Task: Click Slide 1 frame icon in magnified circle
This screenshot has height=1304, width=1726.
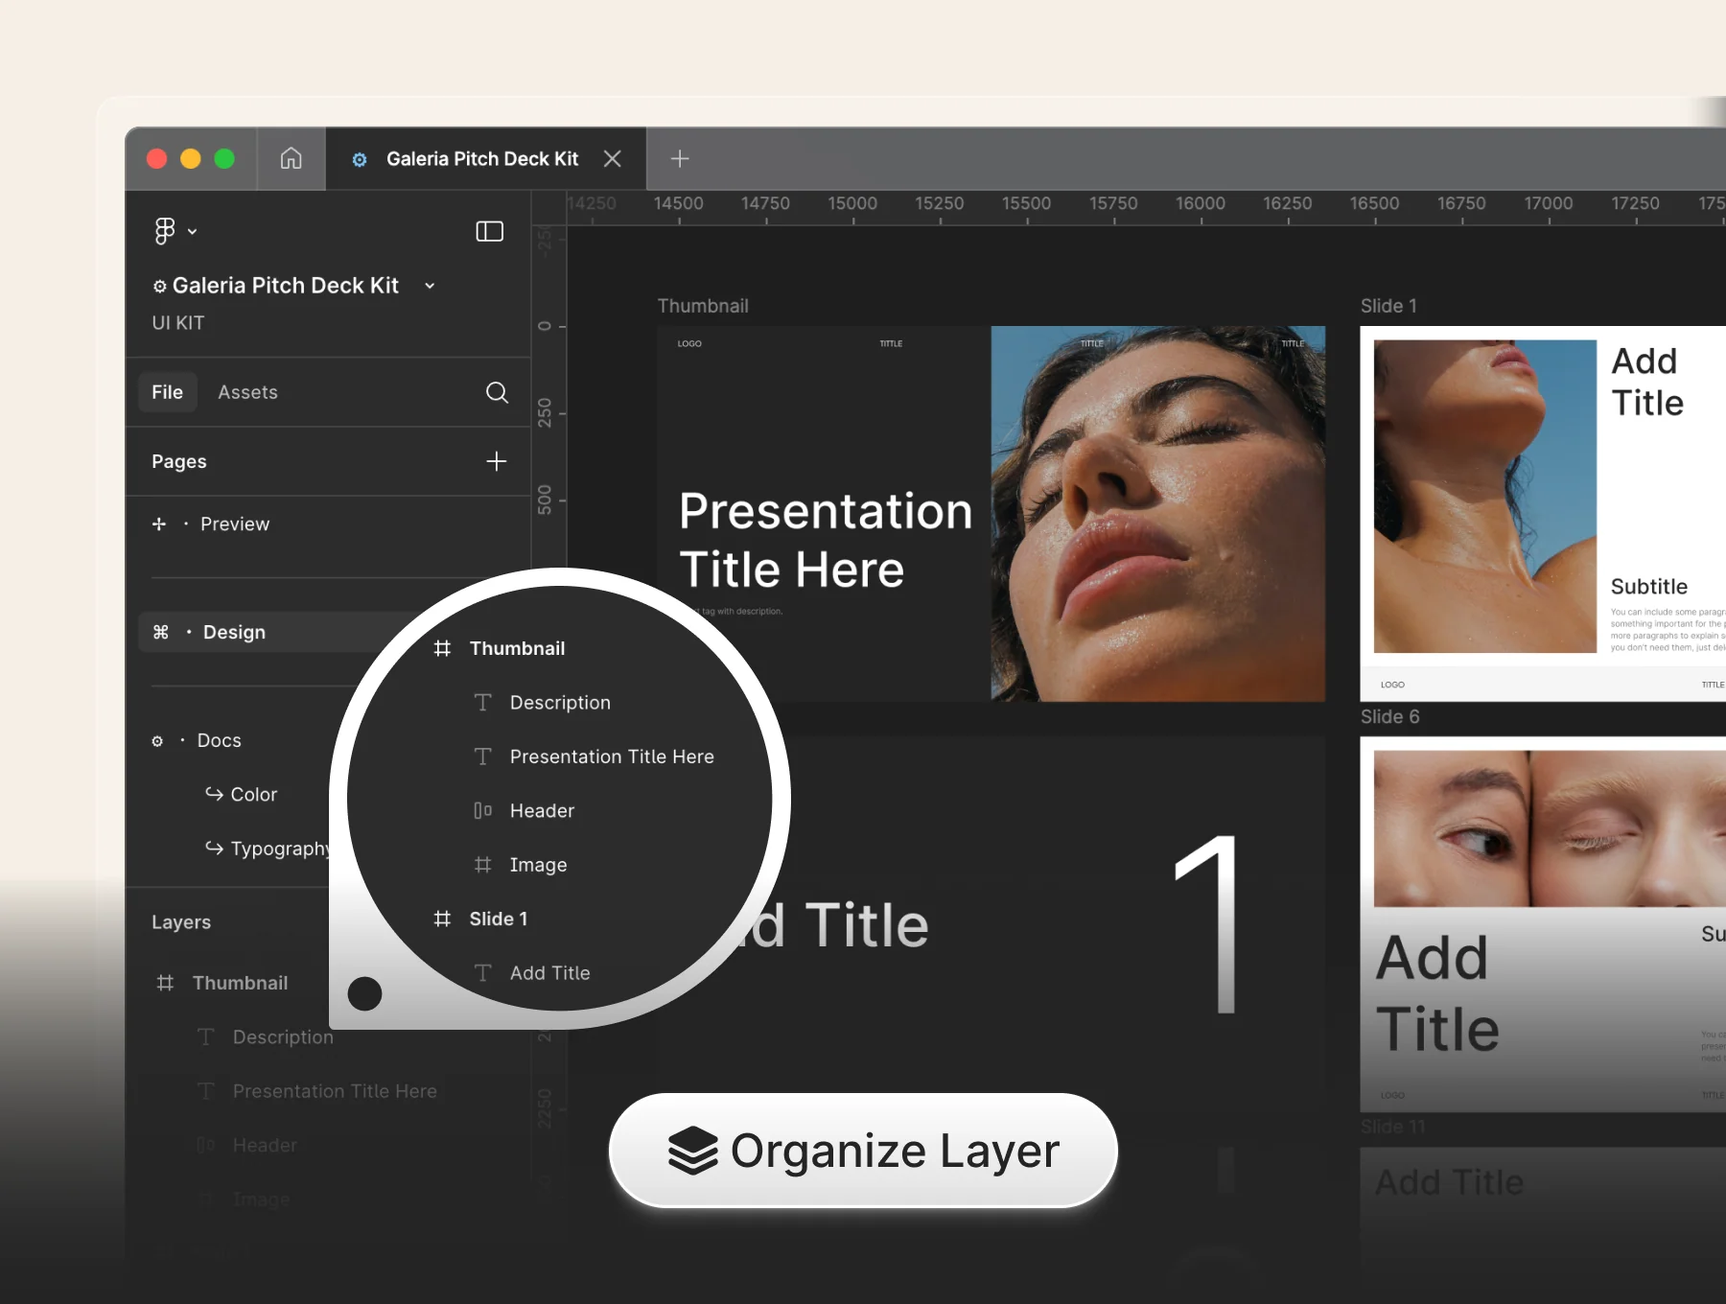Action: point(442,919)
